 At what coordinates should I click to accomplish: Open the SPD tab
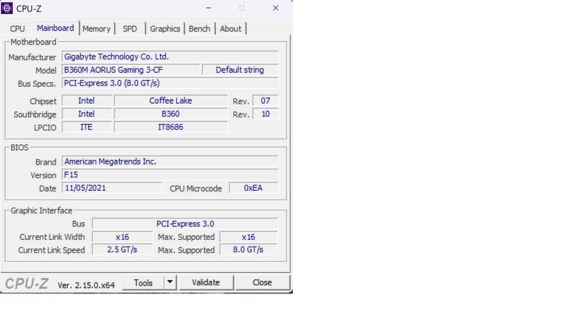pyautogui.click(x=129, y=29)
